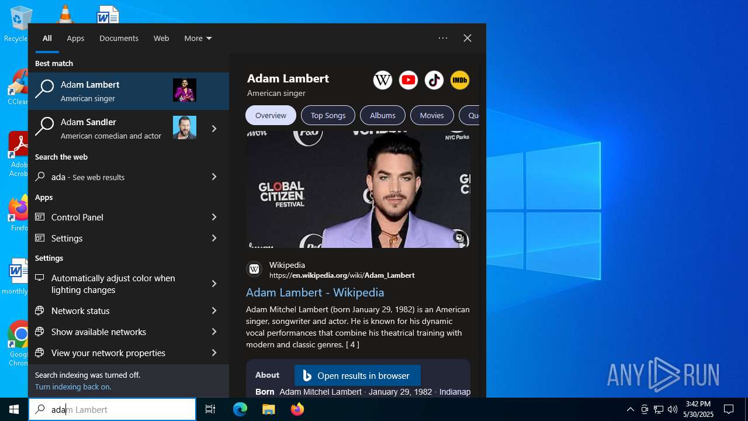The width and height of the screenshot is (748, 421).
Task: Open the Wikipedia icon for Adam Lambert
Action: [x=383, y=80]
